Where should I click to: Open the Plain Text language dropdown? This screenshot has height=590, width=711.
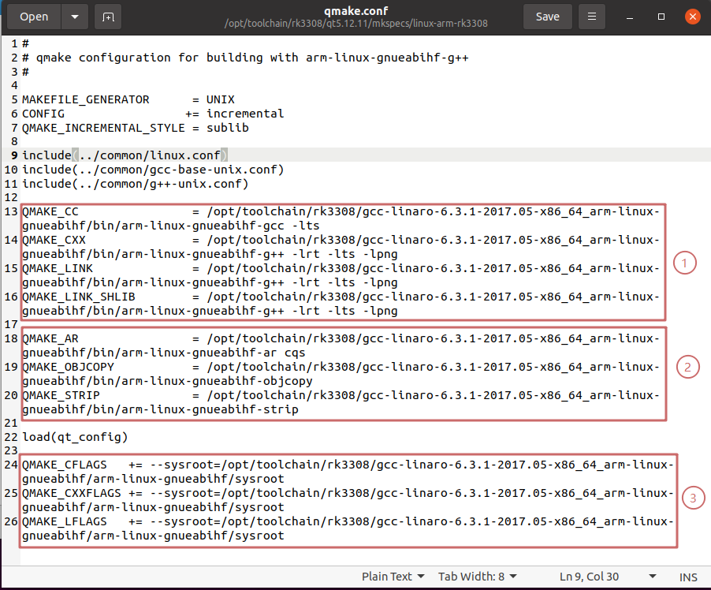click(x=393, y=577)
